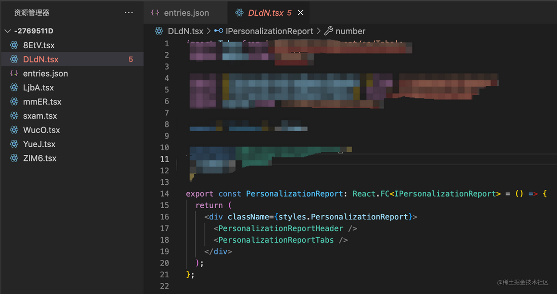This screenshot has width=557, height=294.
Task: Click PersonalizationReportHeader tag on line 17
Action: pos(281,228)
